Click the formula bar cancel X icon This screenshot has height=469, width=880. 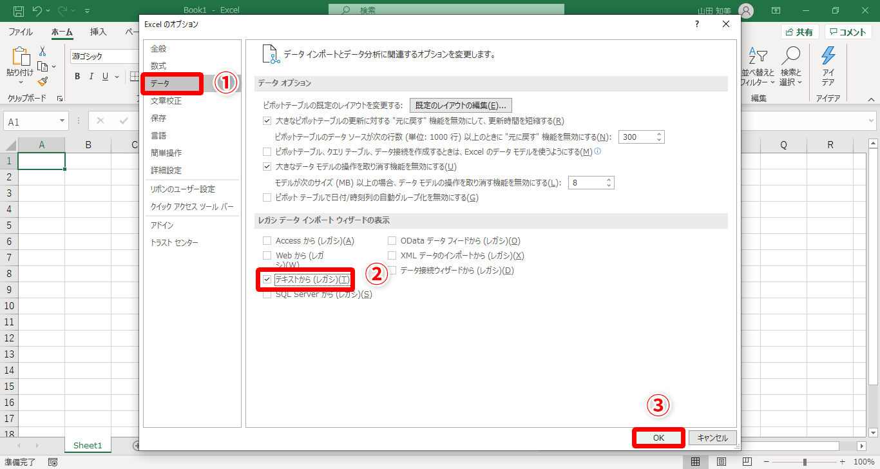coord(100,120)
